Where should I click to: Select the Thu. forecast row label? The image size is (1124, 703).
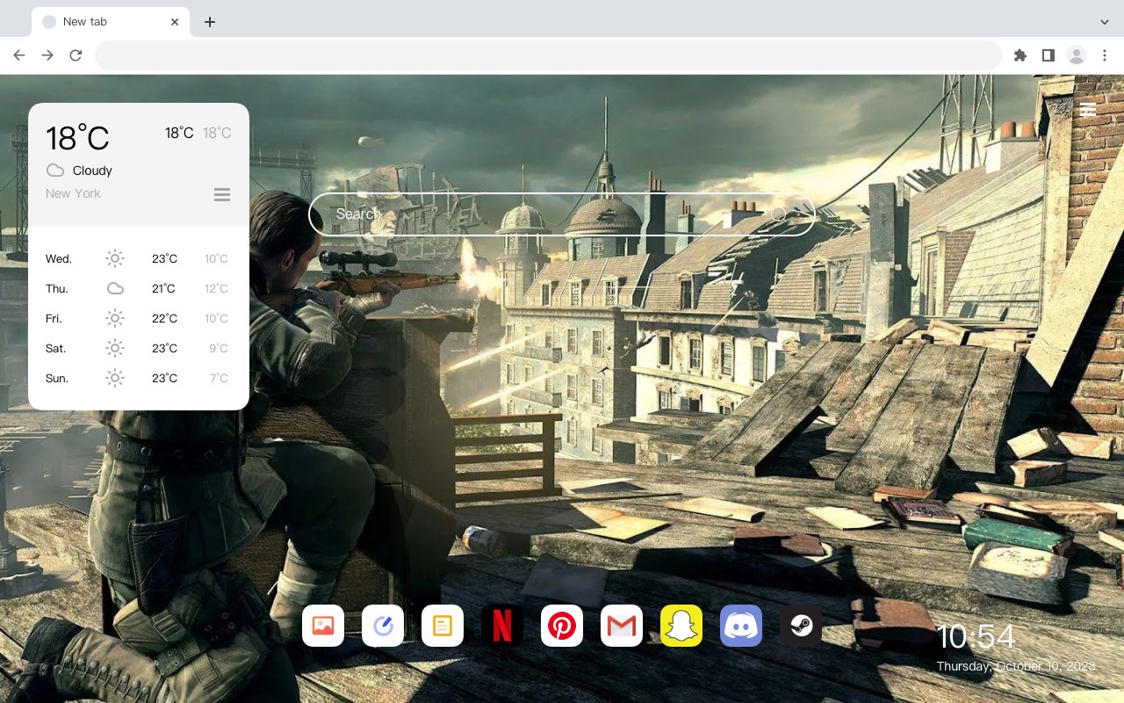pos(57,288)
